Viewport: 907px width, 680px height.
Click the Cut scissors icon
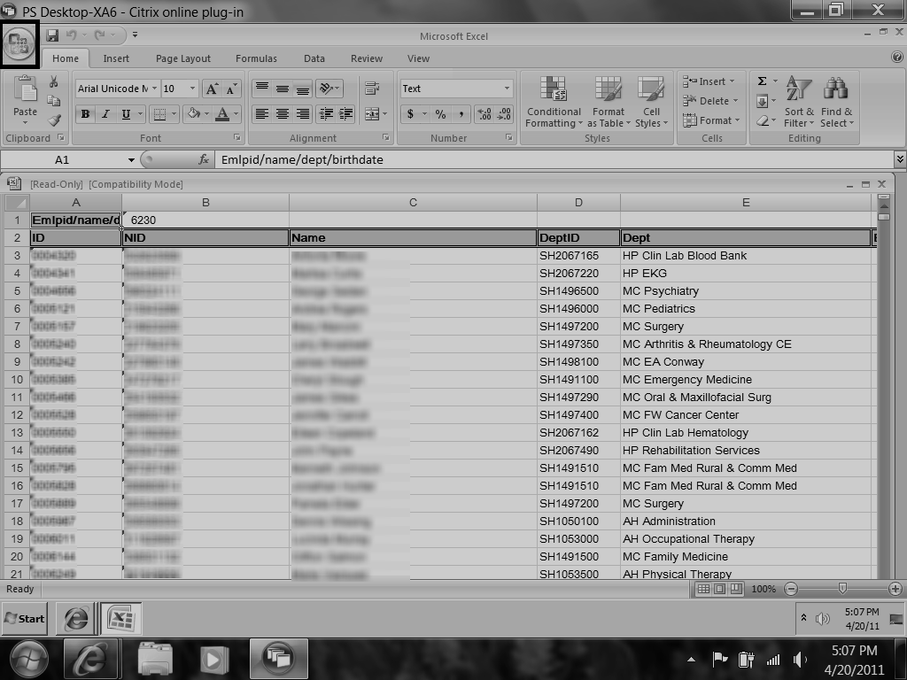coord(54,82)
